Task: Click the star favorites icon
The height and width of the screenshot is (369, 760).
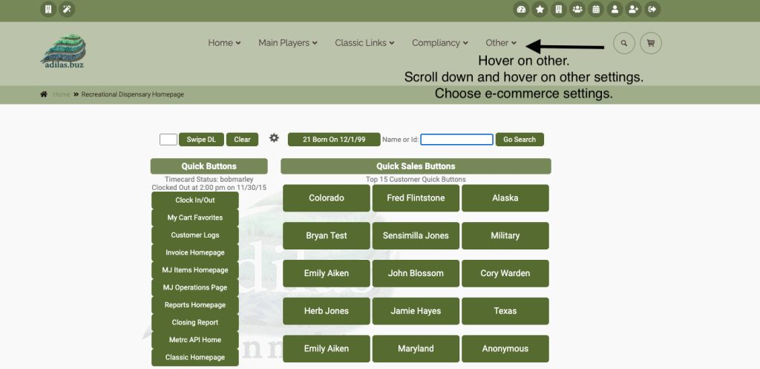Action: pyautogui.click(x=540, y=9)
